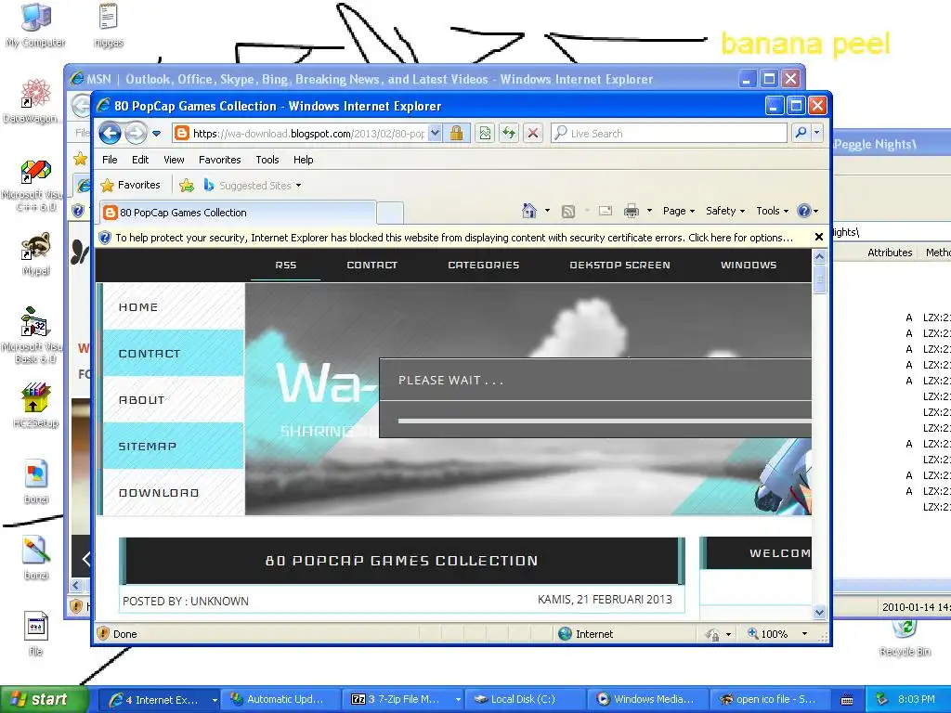Viewport: 951px width, 713px height.
Task: Click the red Stop loading icon
Action: (x=532, y=134)
